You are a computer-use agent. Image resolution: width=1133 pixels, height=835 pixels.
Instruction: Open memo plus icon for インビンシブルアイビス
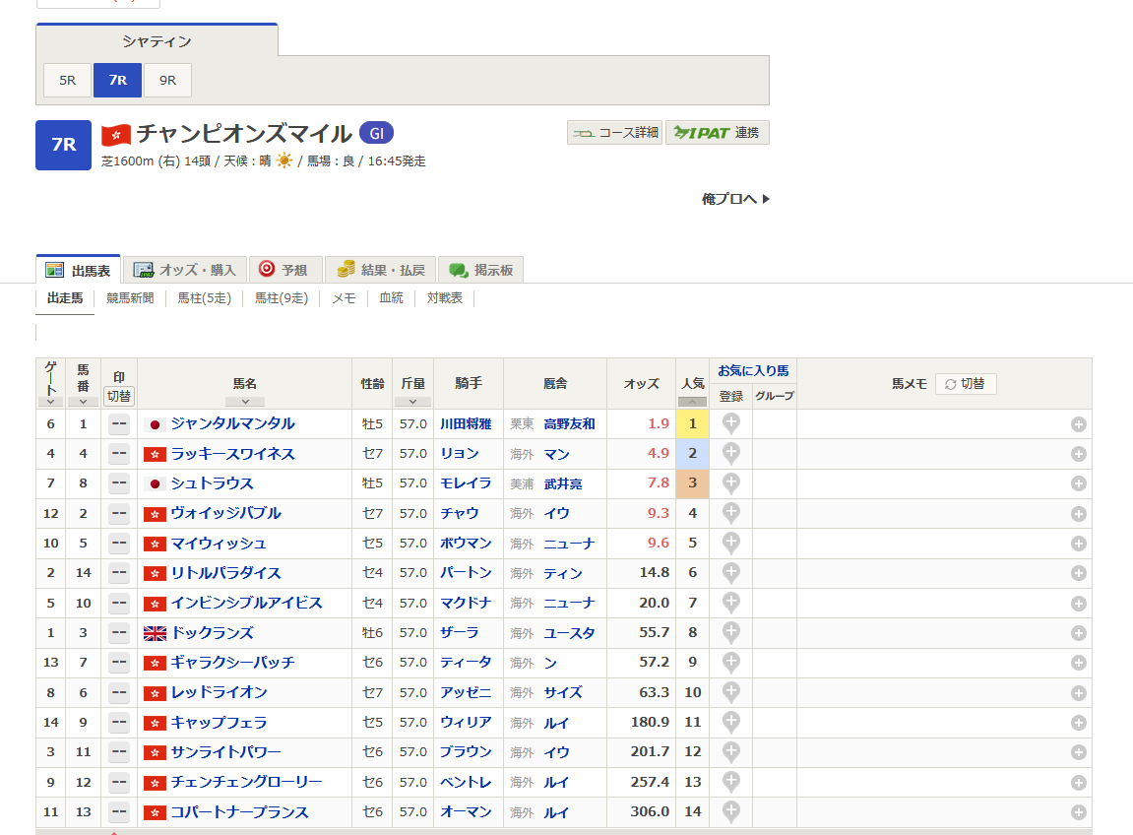pyautogui.click(x=1078, y=604)
